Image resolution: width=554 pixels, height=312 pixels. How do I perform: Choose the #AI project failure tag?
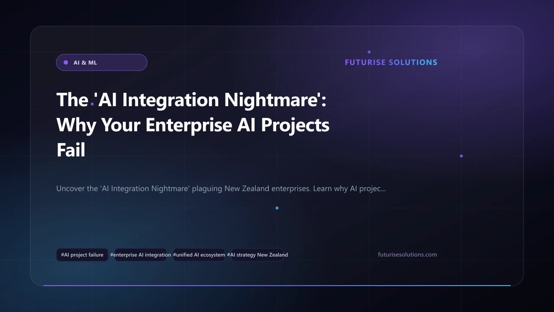82,255
